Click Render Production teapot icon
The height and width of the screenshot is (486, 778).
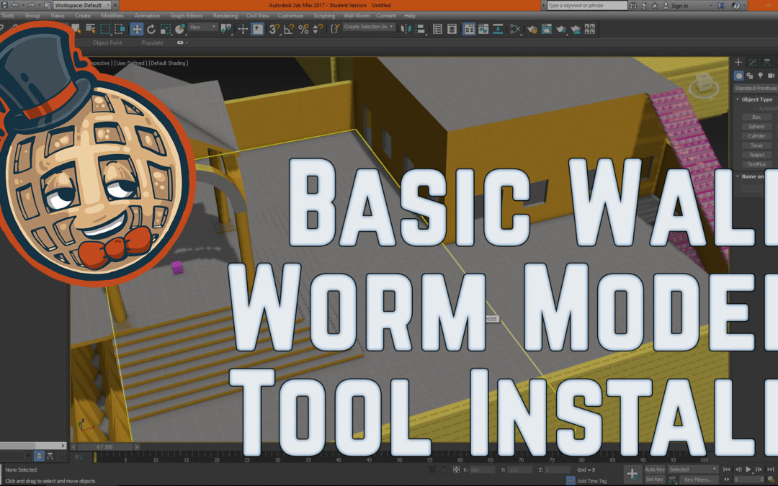click(x=560, y=29)
